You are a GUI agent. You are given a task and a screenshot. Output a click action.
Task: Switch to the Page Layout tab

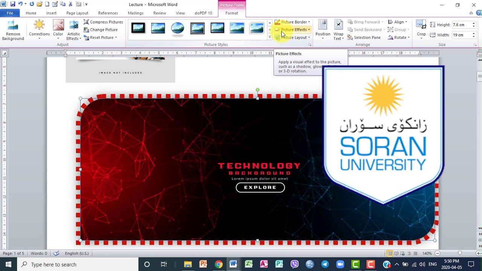click(x=77, y=13)
